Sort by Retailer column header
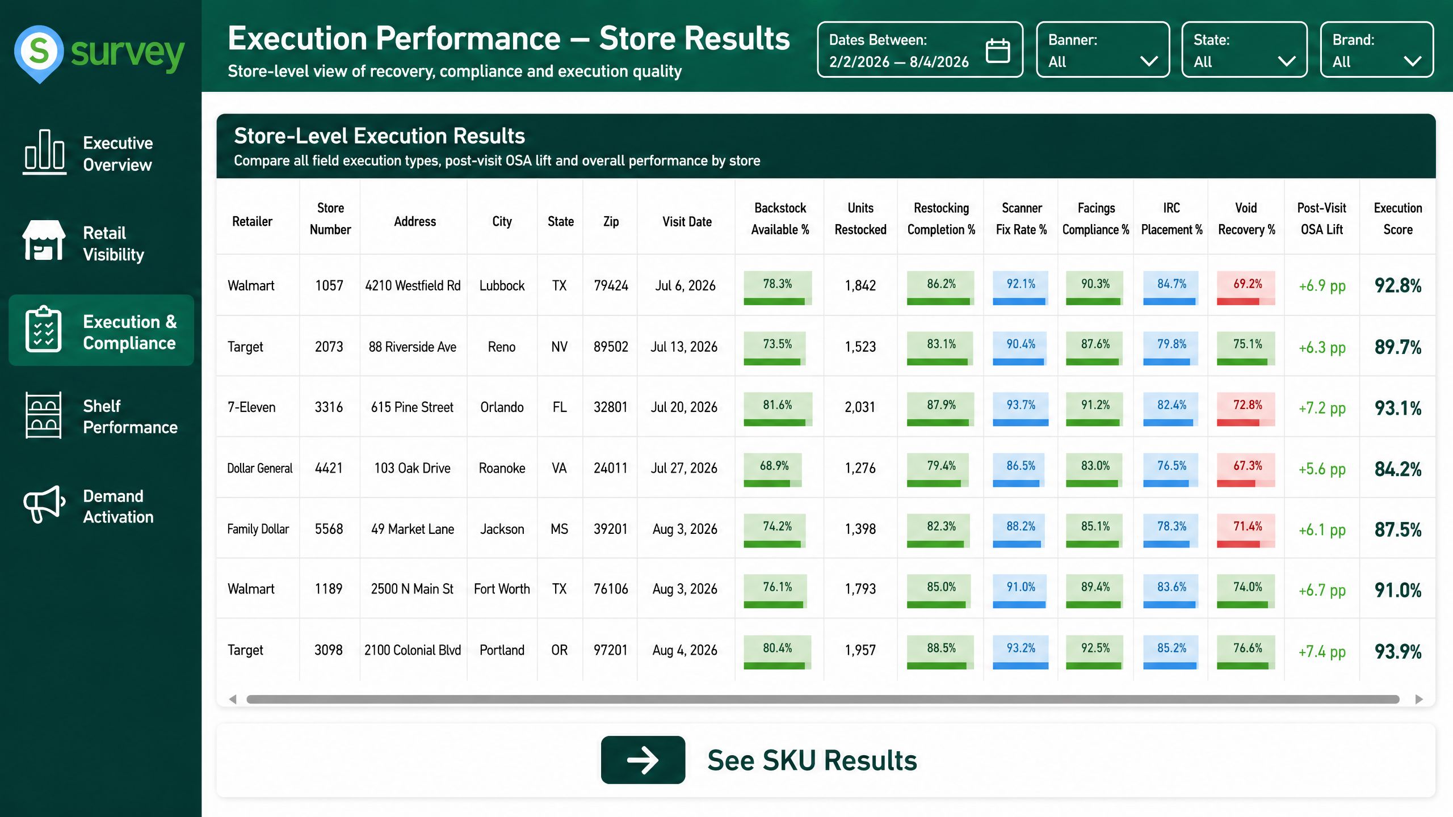1453x817 pixels. (x=252, y=221)
